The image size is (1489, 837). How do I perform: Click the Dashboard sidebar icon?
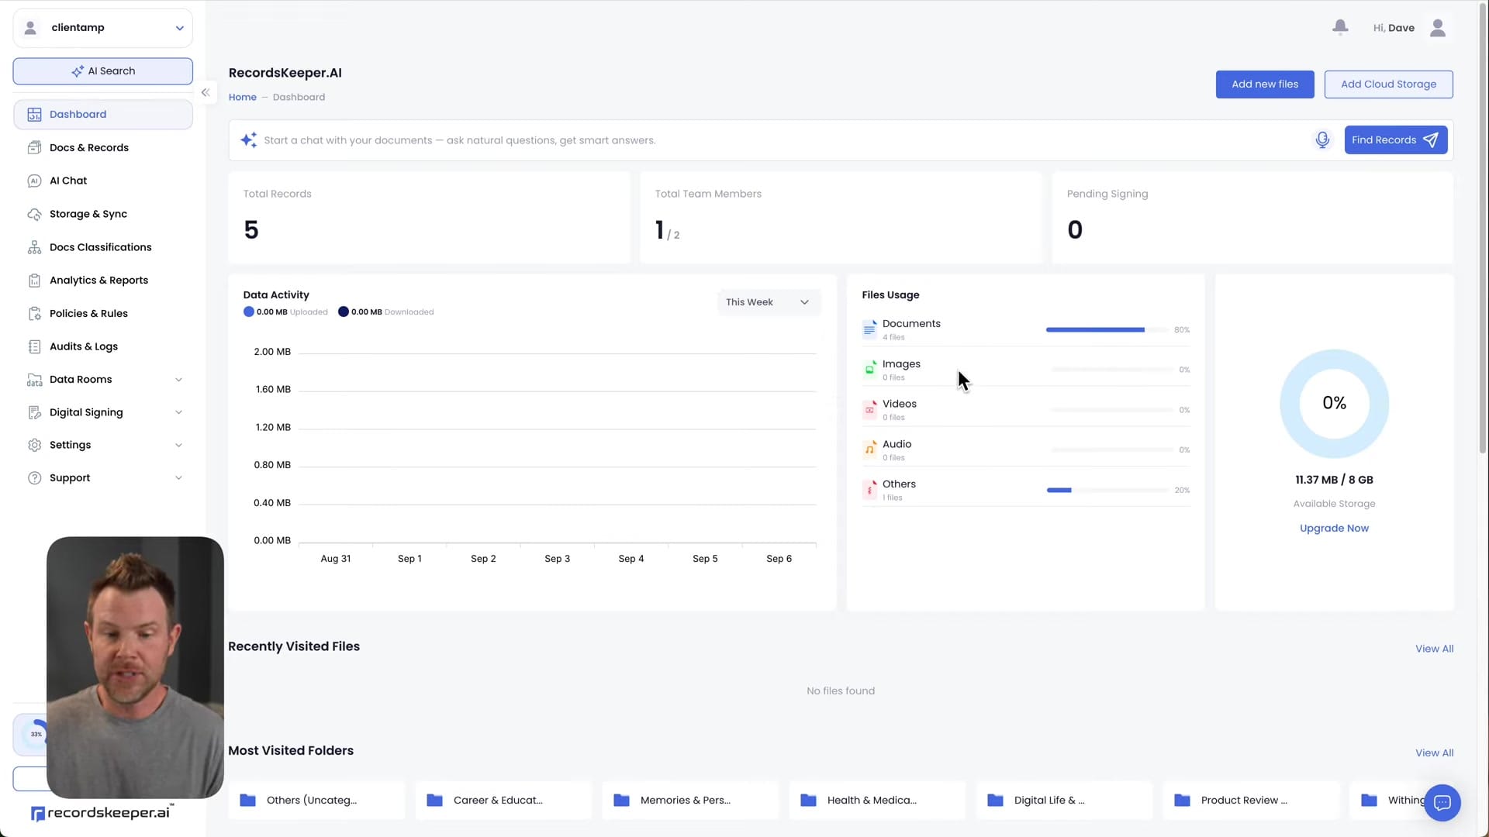point(34,115)
